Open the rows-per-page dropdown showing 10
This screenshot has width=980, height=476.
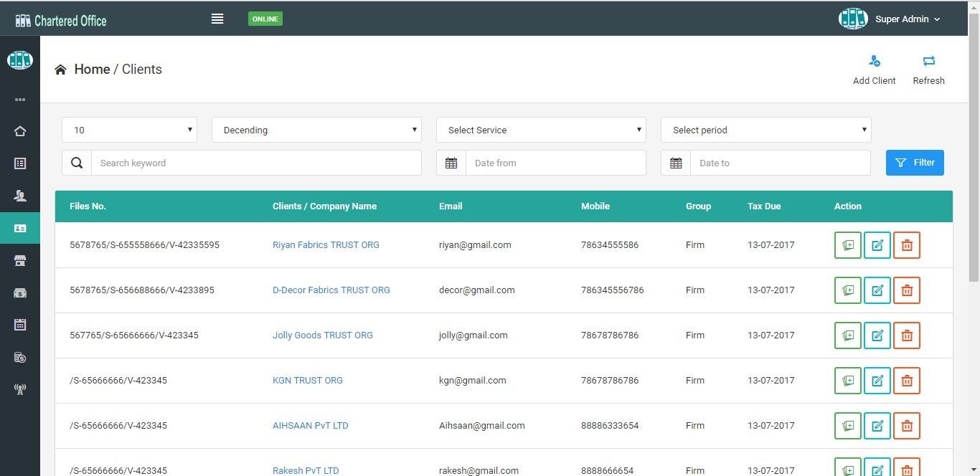(x=130, y=130)
